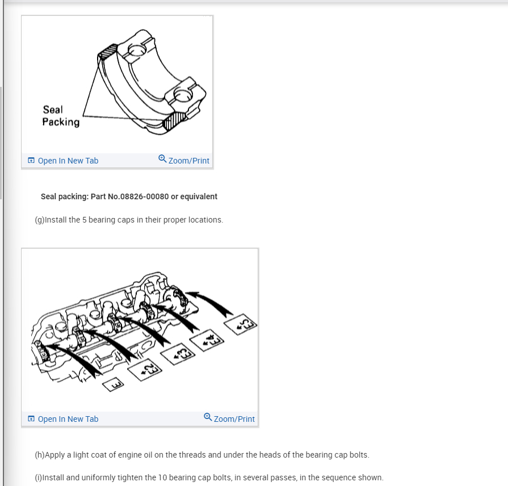Click the seal packing part number text
Viewport: 508px width, 486px height.
coord(129,196)
